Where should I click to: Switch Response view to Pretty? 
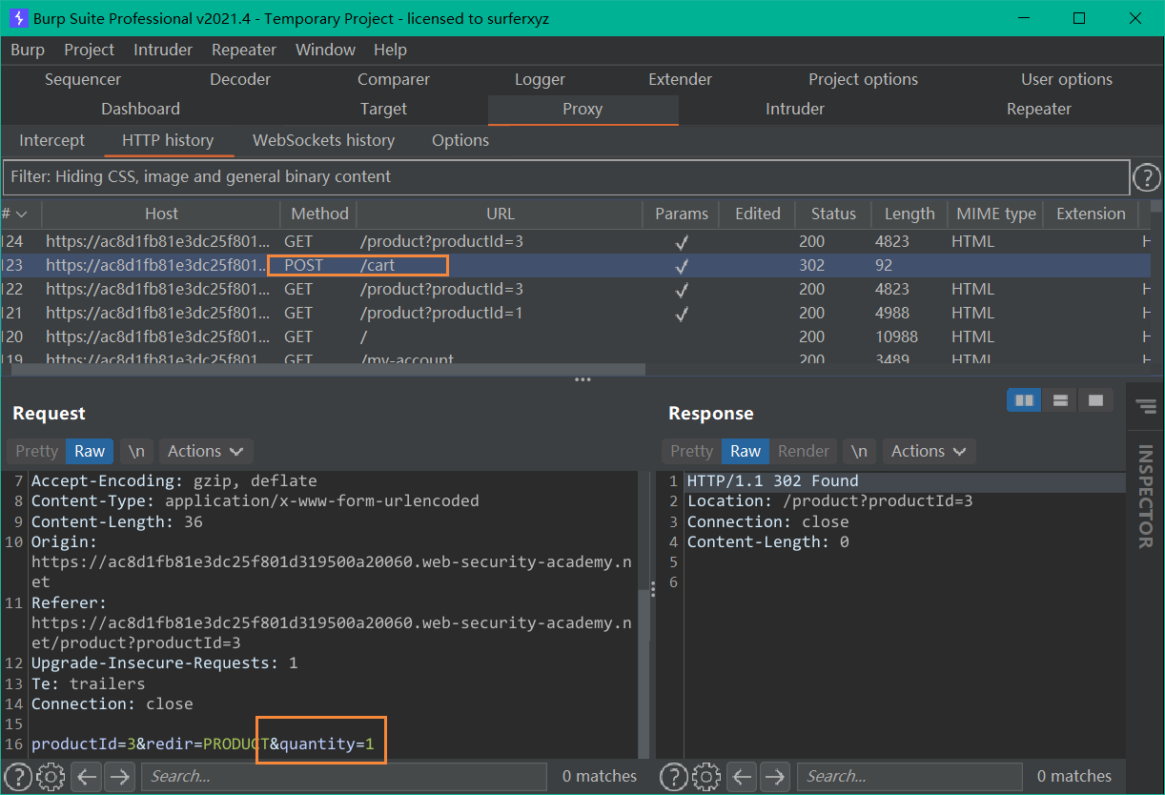[692, 451]
